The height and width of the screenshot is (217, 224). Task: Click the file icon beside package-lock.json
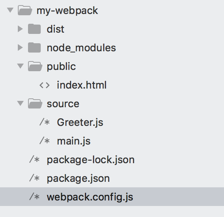click(x=34, y=159)
